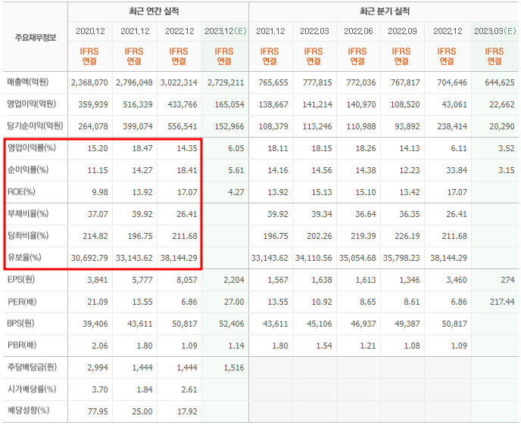The image size is (521, 425).
Task: Click the revenue value 2,368,070
Action: [x=89, y=82]
